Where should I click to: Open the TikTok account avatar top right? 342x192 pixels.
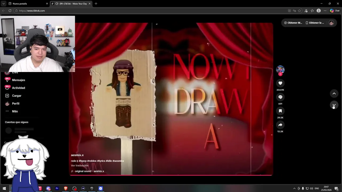click(x=331, y=23)
